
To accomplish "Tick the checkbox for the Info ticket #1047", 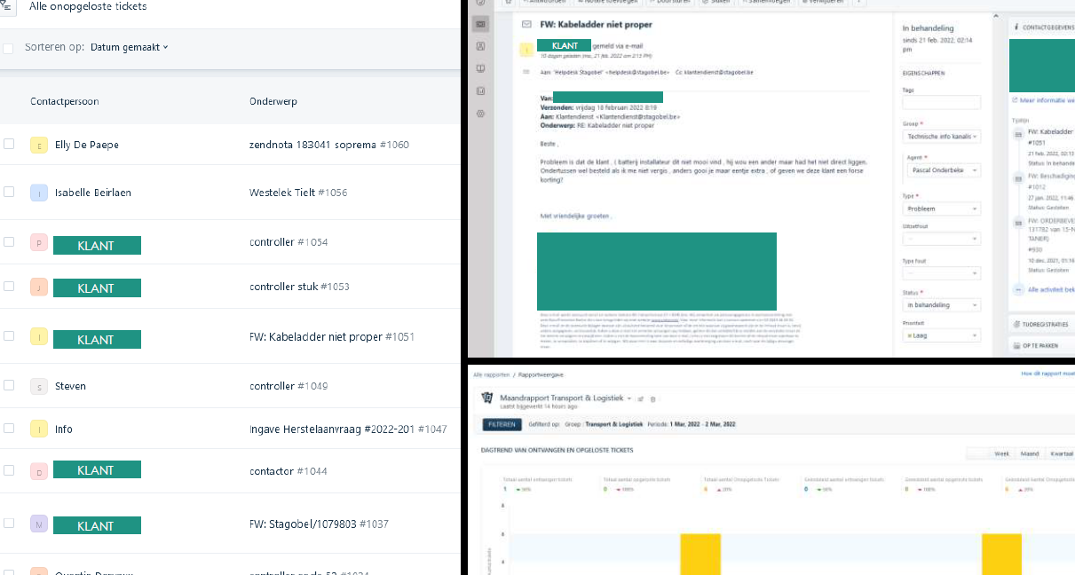I will (x=9, y=428).
